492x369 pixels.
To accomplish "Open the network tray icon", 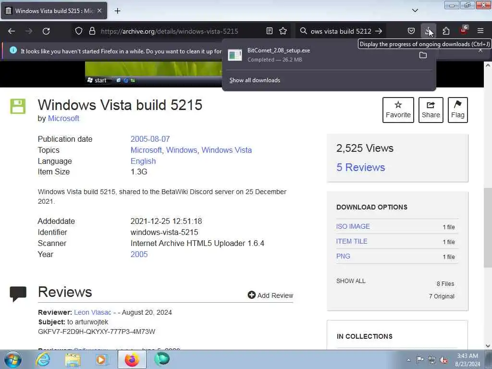I will pos(432,360).
